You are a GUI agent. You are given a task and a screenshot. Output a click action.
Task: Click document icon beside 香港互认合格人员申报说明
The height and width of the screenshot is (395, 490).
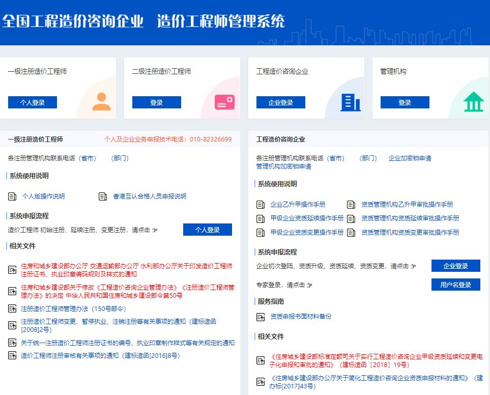click(x=103, y=196)
